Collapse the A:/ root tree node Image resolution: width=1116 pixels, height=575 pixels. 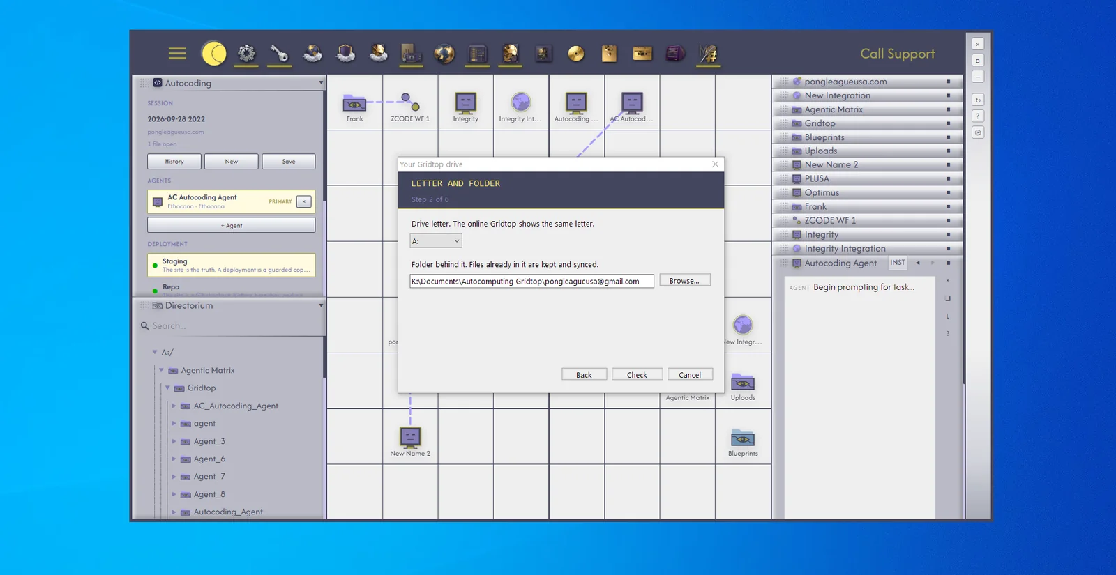pos(155,352)
